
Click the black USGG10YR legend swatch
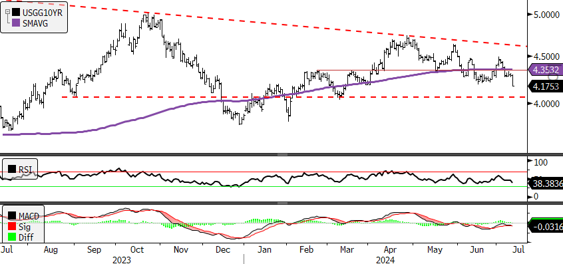click(16, 12)
